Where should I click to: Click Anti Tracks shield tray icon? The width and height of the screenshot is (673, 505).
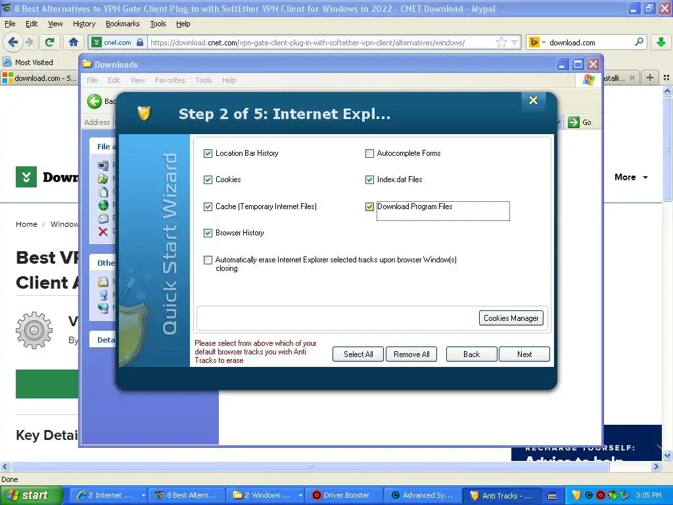(576, 496)
